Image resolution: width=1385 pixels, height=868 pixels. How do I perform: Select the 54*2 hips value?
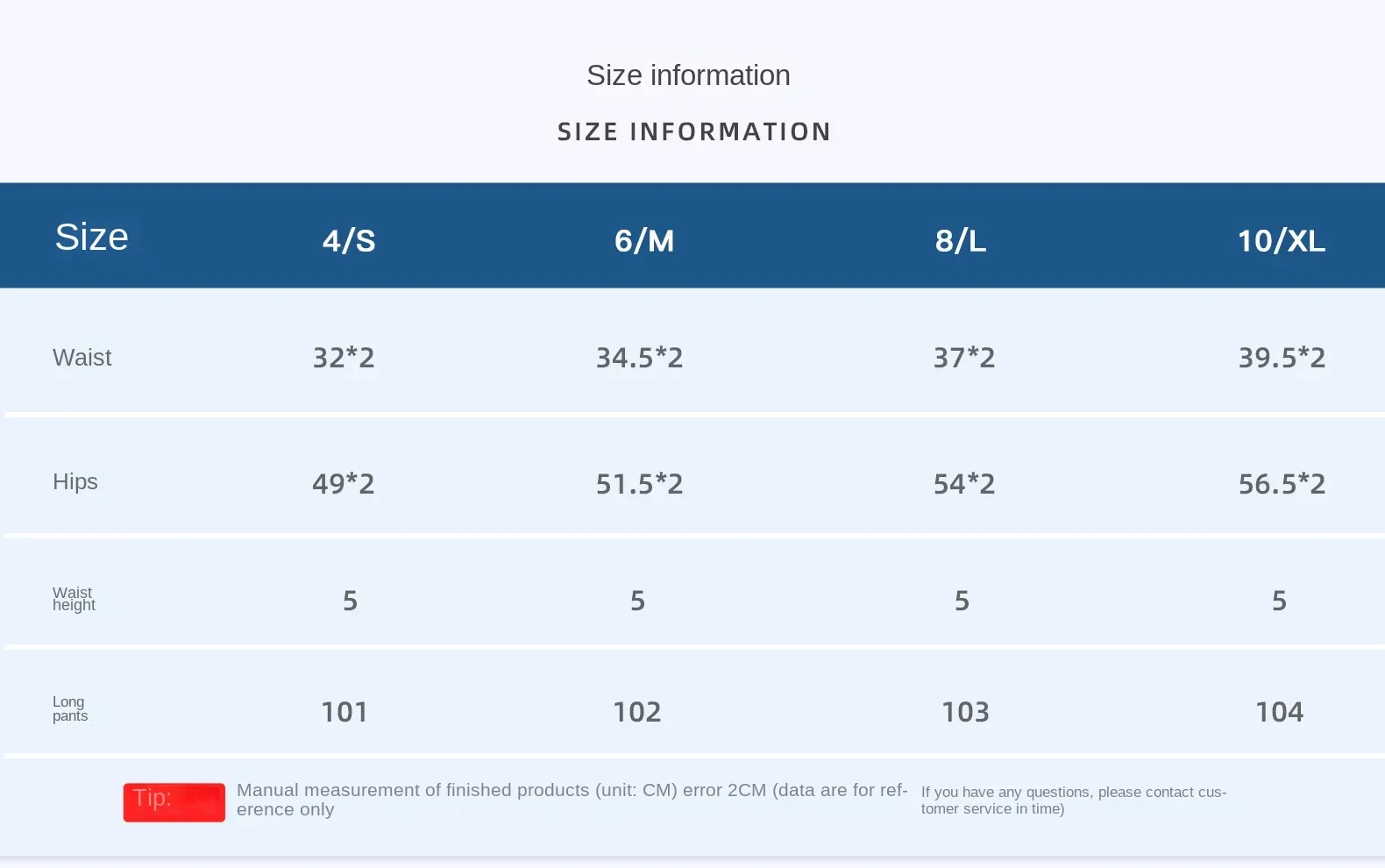coord(964,484)
